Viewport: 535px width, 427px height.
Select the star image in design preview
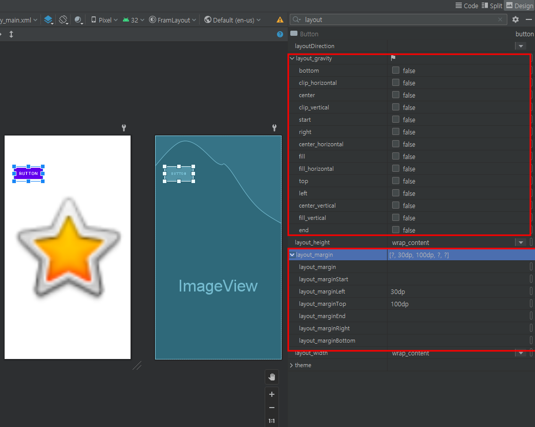pos(69,247)
